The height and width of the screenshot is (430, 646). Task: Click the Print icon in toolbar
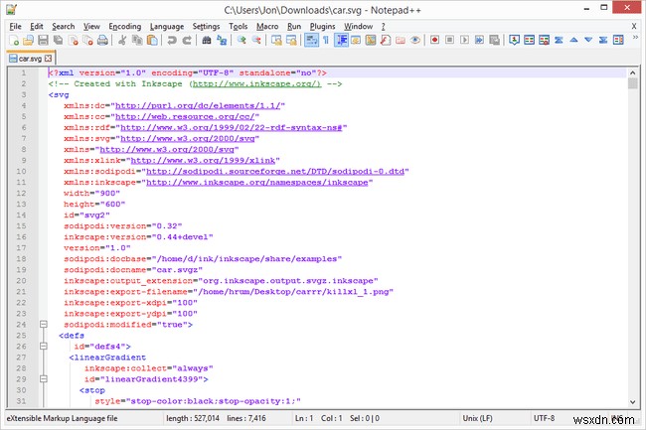(103, 41)
